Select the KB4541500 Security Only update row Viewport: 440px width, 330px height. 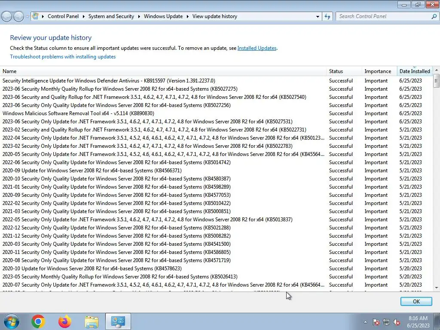tap(216, 244)
